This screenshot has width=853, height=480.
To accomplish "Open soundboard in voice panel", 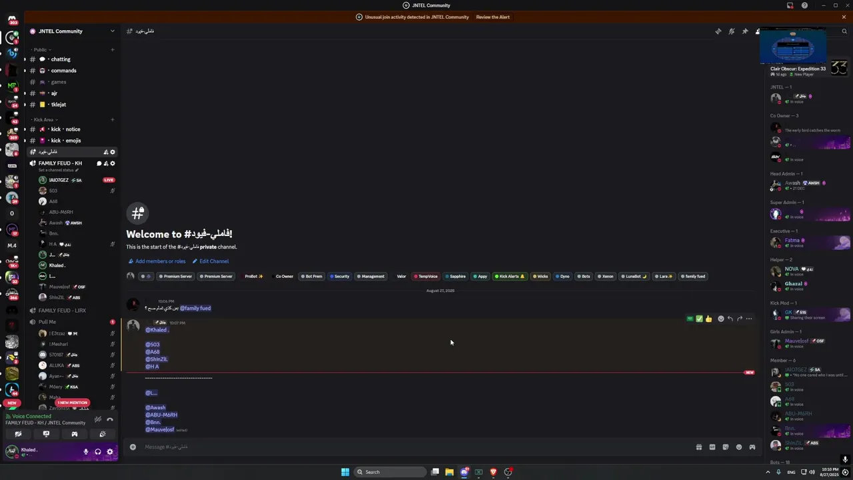I will [x=102, y=434].
